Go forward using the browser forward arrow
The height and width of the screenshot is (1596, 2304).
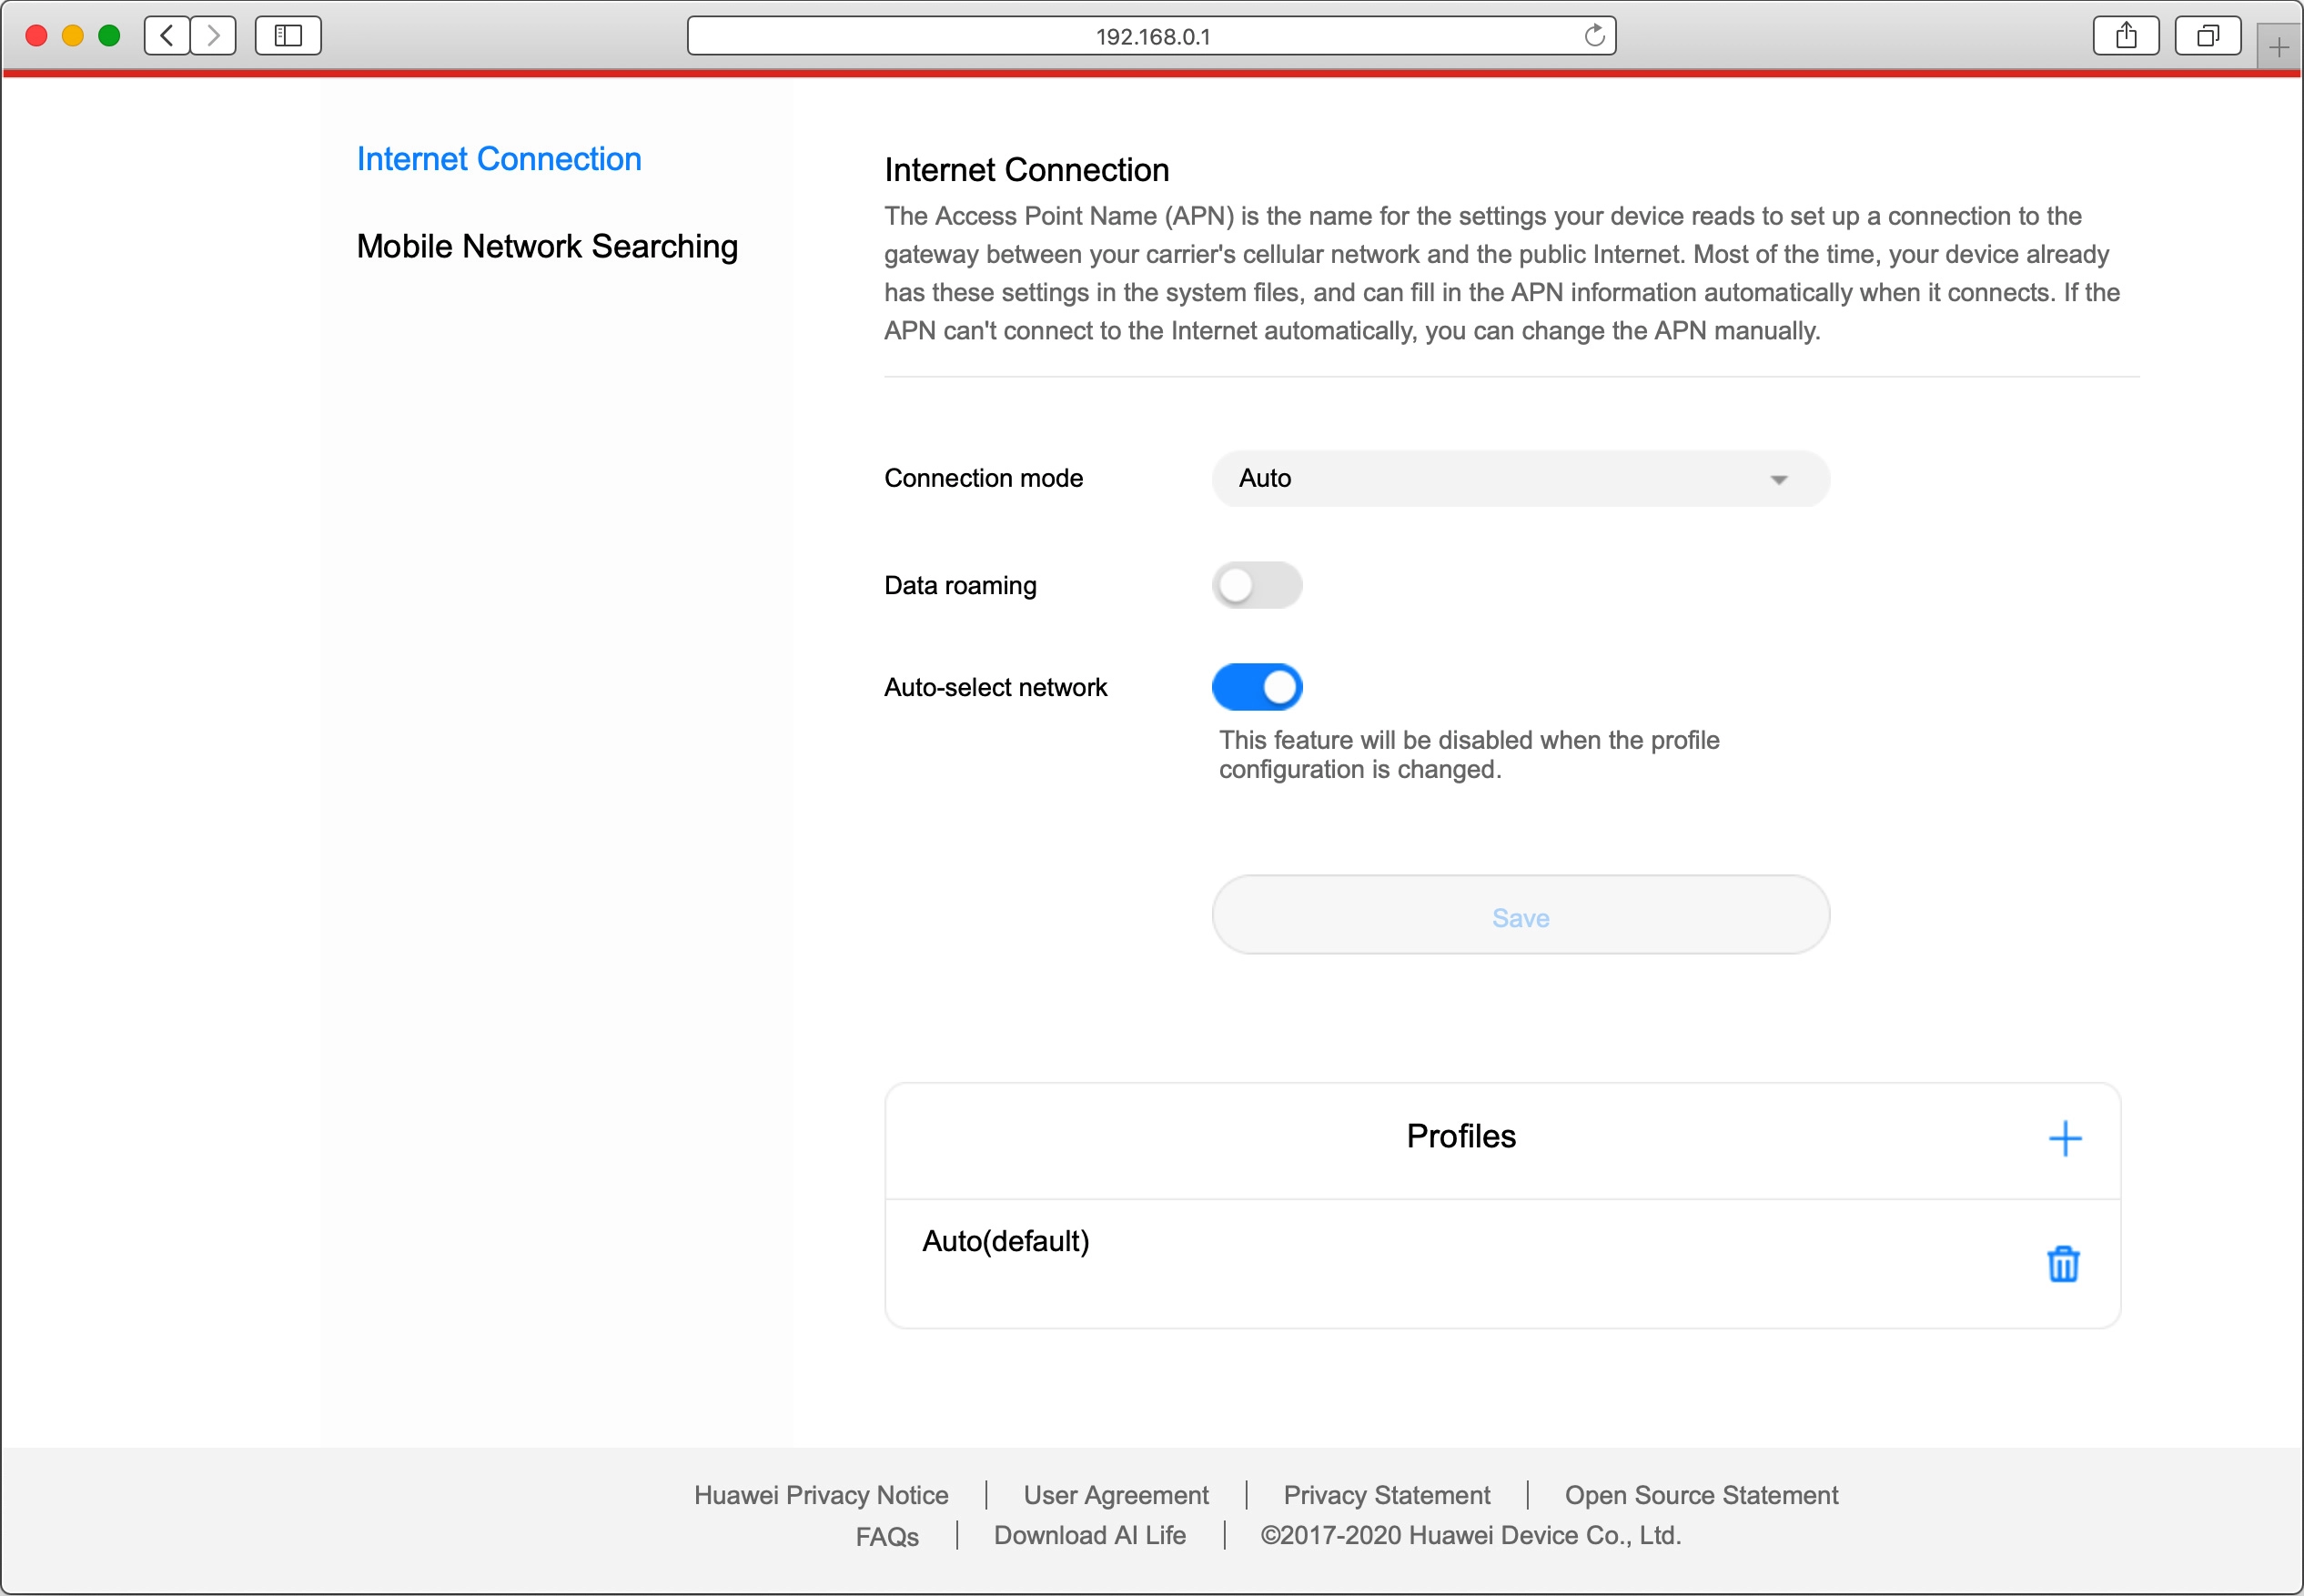click(x=213, y=36)
